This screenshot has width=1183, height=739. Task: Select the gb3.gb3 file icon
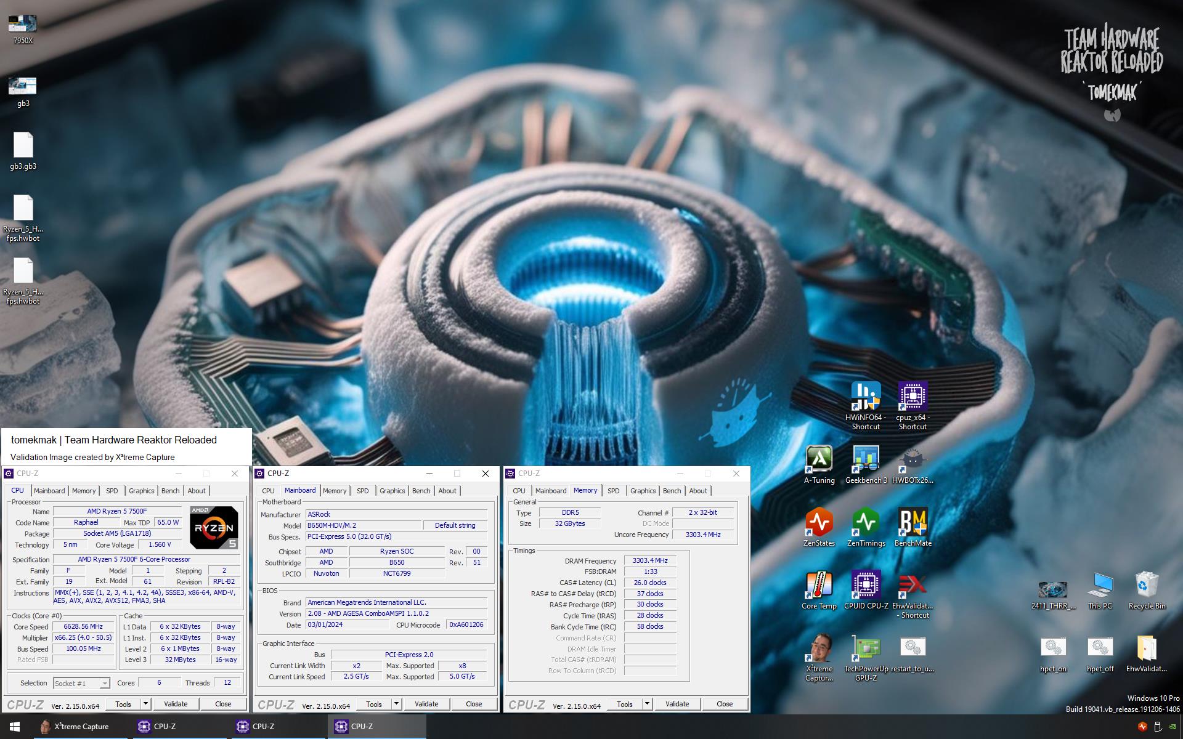[x=23, y=151]
